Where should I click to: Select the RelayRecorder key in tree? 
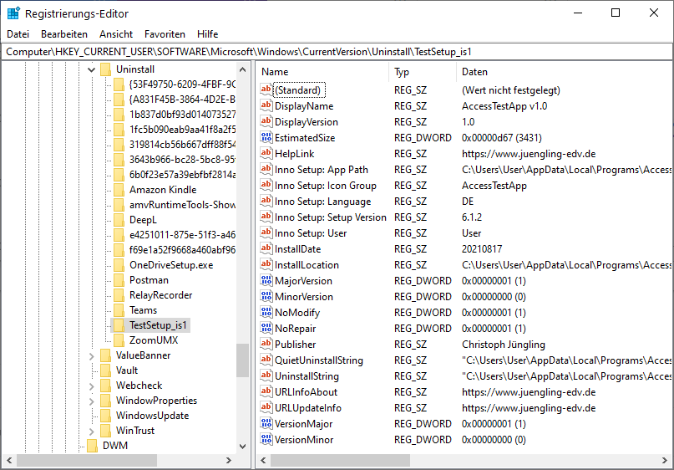click(160, 295)
